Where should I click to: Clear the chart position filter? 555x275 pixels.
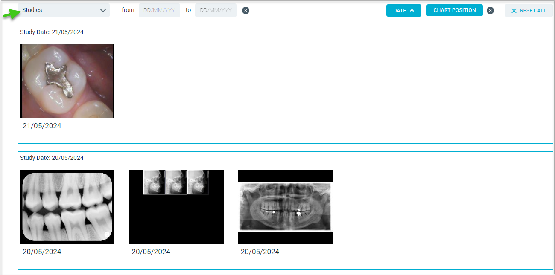click(x=490, y=11)
